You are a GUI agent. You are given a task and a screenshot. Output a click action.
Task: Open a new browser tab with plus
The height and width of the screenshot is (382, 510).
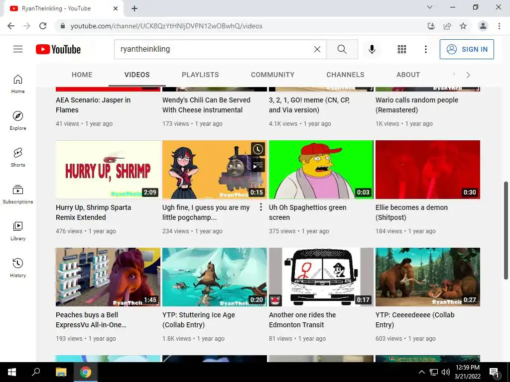coord(134,8)
